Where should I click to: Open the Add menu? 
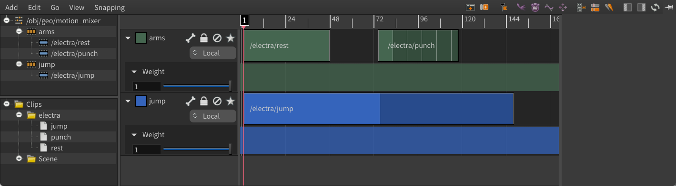click(x=11, y=8)
